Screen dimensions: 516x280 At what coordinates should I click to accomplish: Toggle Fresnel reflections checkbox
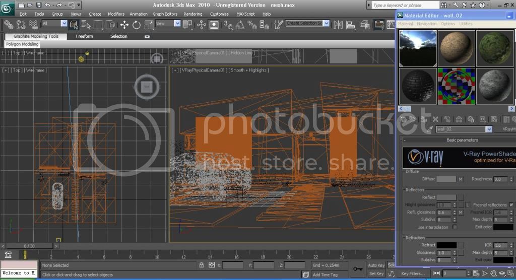pos(511,205)
